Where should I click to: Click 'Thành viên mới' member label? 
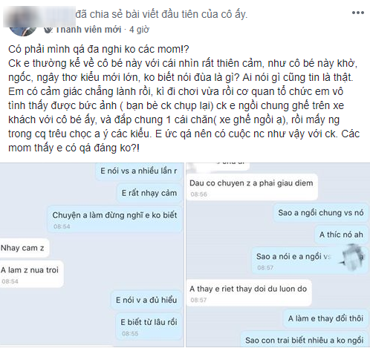tap(88, 30)
